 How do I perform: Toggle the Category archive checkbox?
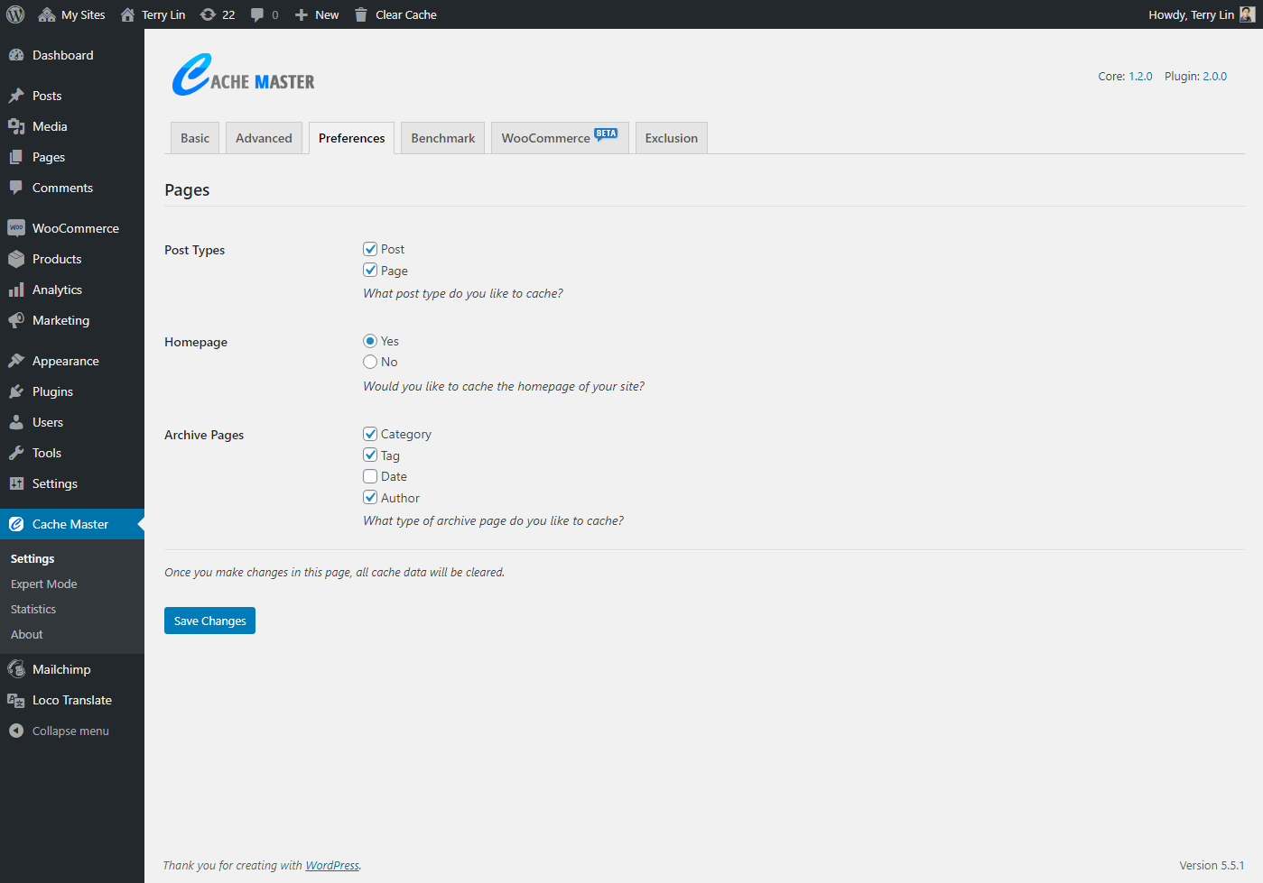[370, 434]
